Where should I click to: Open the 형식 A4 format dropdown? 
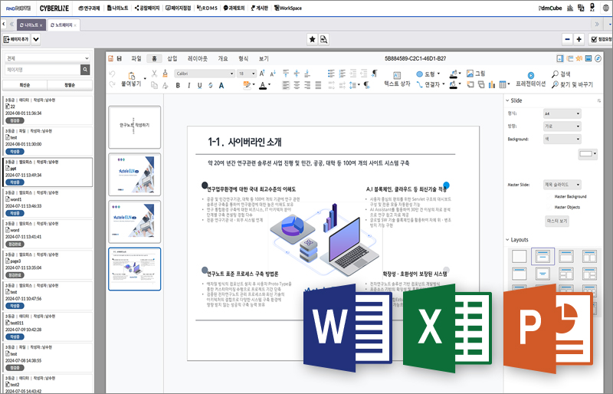[x=562, y=113]
